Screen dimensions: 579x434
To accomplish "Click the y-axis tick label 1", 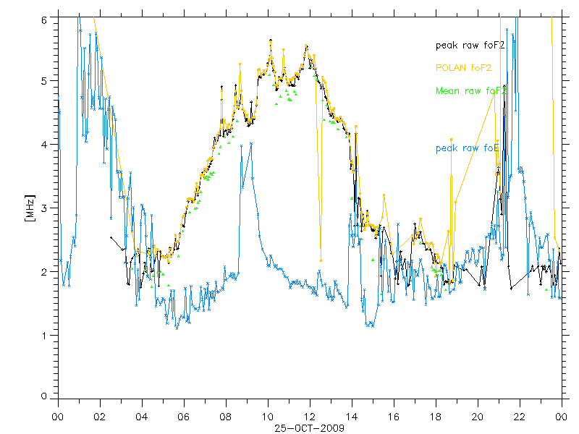I will pyautogui.click(x=45, y=336).
